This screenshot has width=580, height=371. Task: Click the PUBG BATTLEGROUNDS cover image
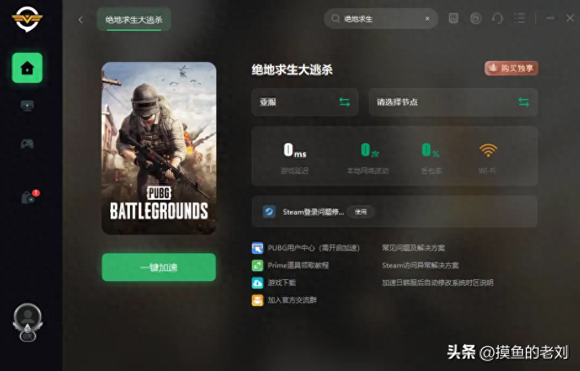point(159,148)
